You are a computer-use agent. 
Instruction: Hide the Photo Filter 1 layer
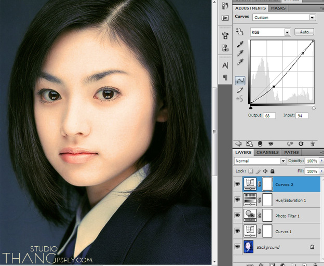point(237,215)
